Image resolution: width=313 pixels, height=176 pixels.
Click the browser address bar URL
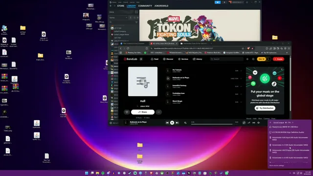183,48
